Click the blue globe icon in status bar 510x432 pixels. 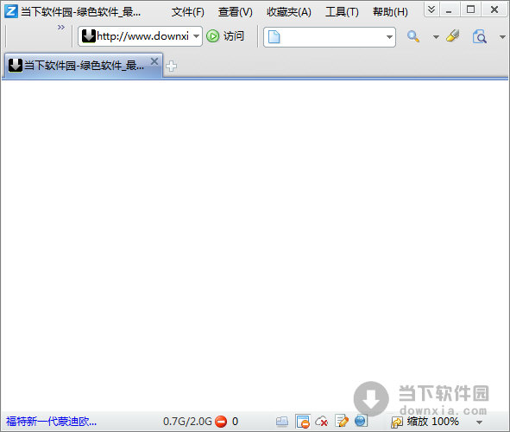361,421
